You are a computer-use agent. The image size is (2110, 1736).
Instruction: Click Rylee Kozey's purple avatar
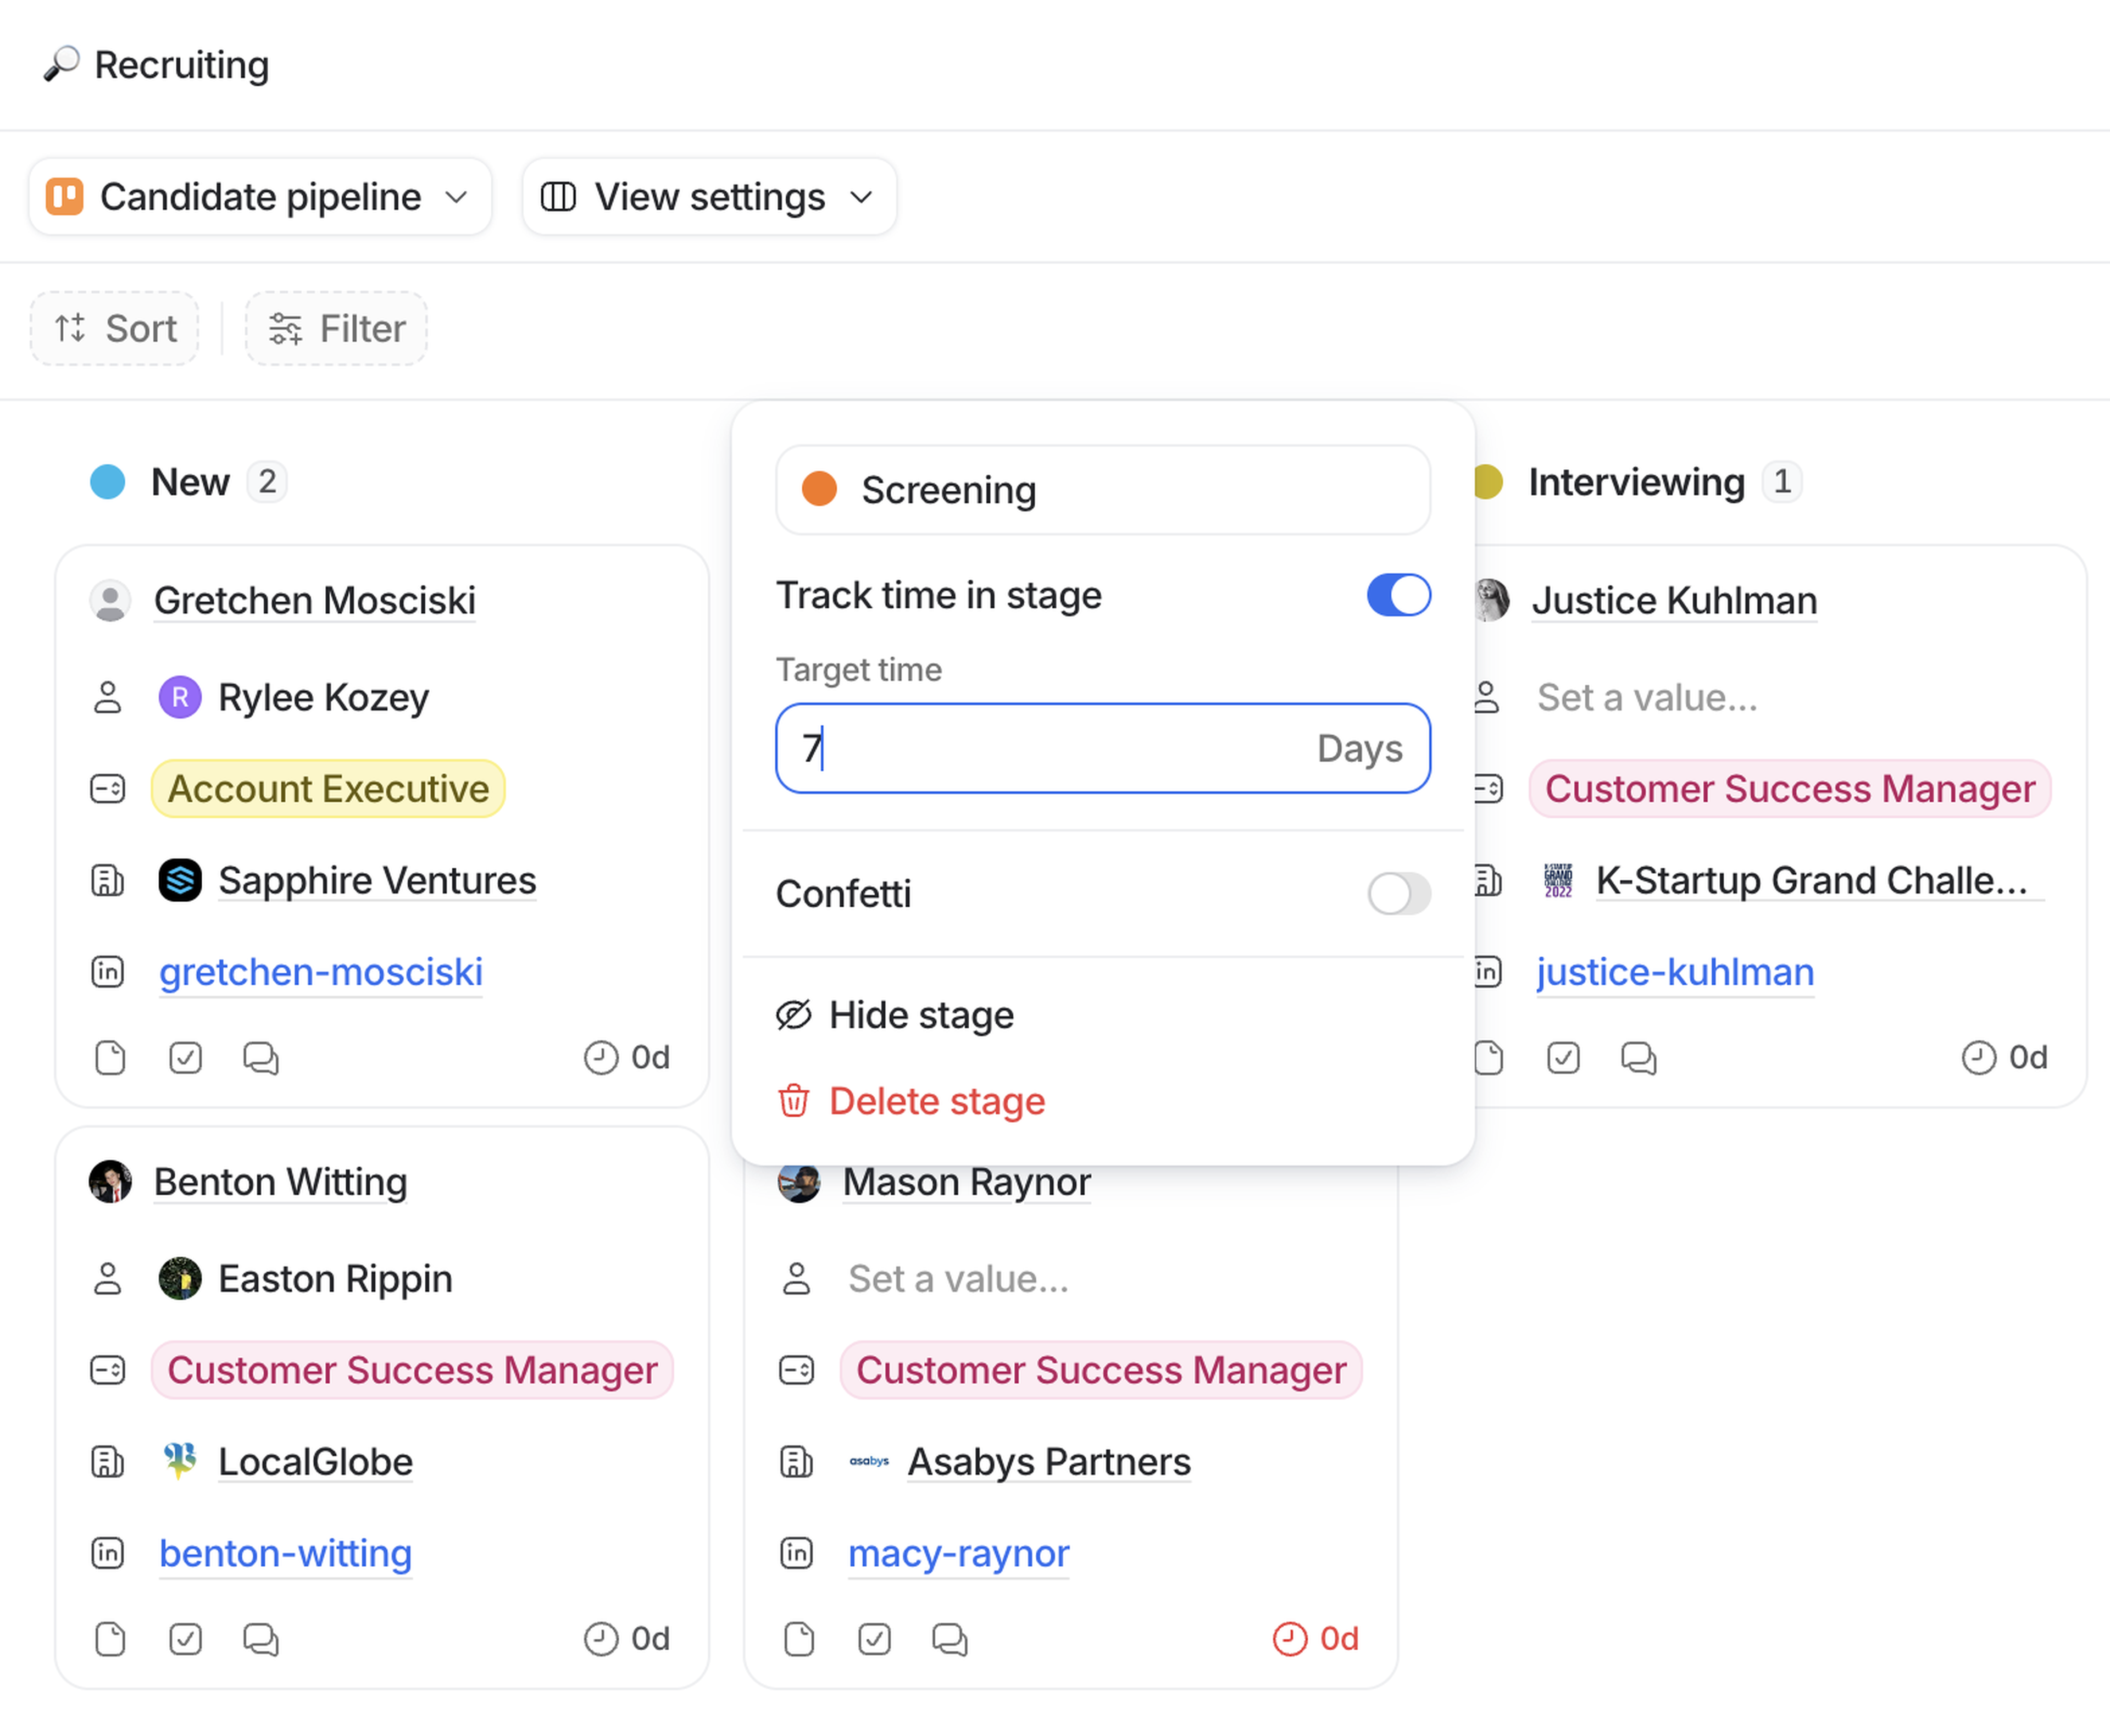[180, 697]
